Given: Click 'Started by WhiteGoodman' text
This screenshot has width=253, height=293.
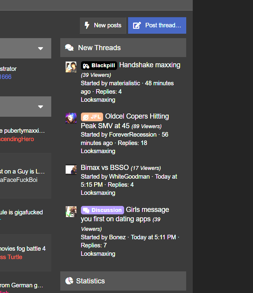Looking at the screenshot, I should 115,177.
